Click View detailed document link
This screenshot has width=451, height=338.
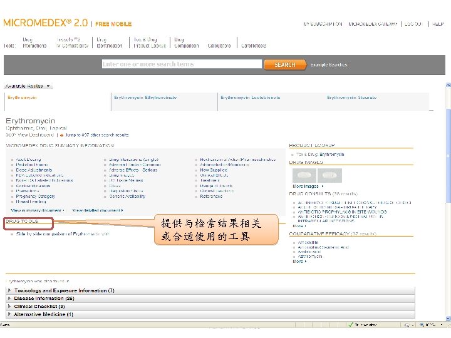pos(98,210)
